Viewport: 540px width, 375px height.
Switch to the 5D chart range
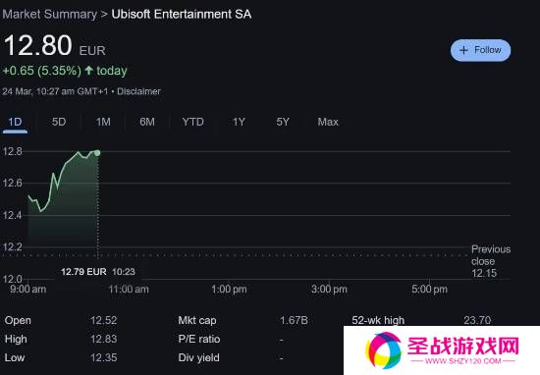59,122
